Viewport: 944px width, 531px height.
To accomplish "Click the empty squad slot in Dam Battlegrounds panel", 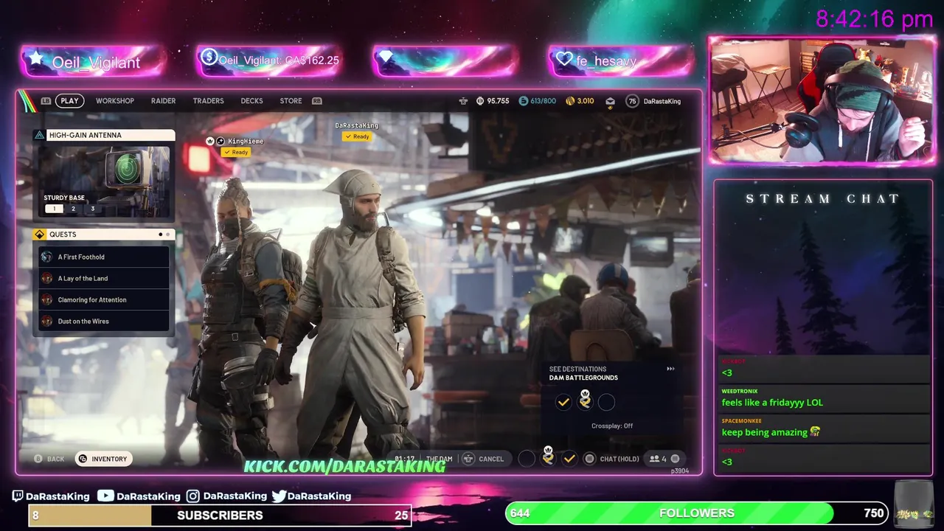I will [606, 402].
